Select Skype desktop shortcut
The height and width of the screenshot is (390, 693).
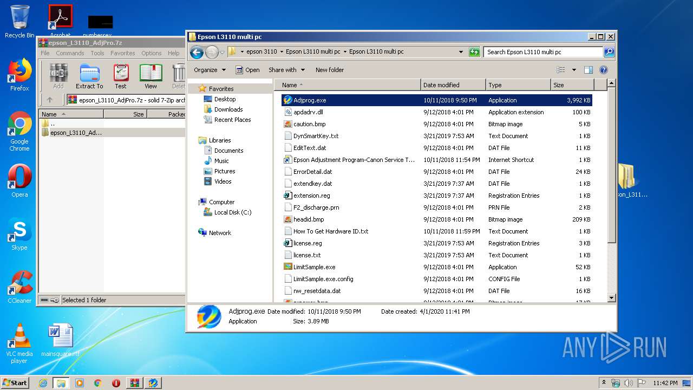pyautogui.click(x=19, y=234)
